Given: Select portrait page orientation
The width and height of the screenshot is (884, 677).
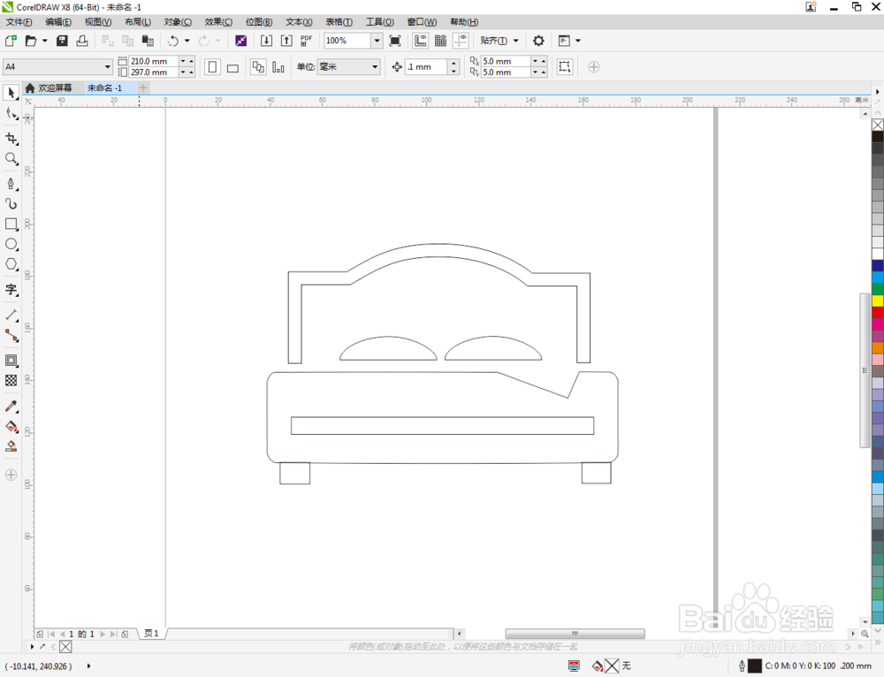Looking at the screenshot, I should coord(212,67).
